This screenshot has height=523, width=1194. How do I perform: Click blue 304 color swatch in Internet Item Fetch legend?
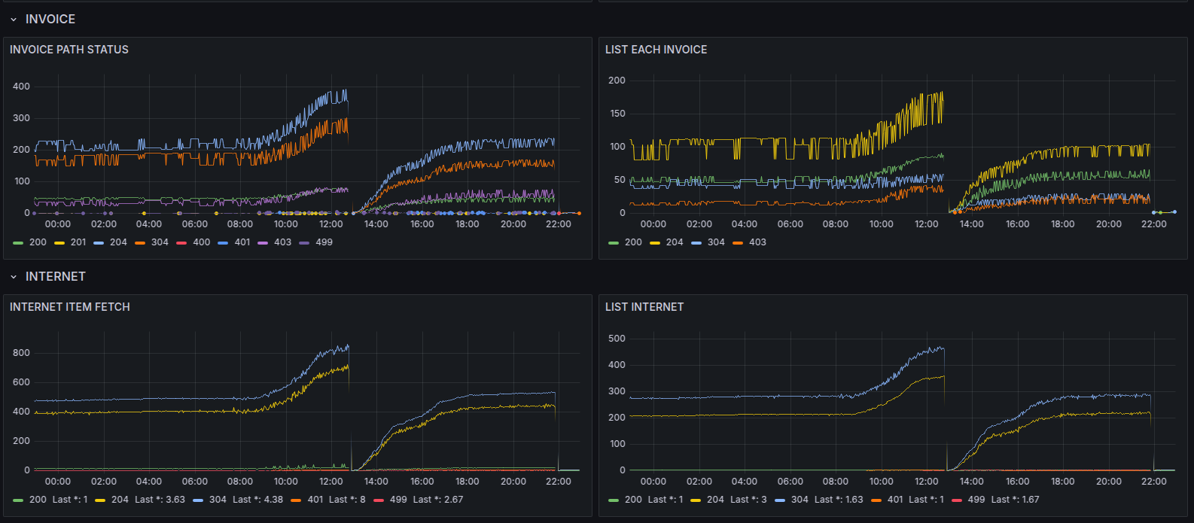(198, 500)
